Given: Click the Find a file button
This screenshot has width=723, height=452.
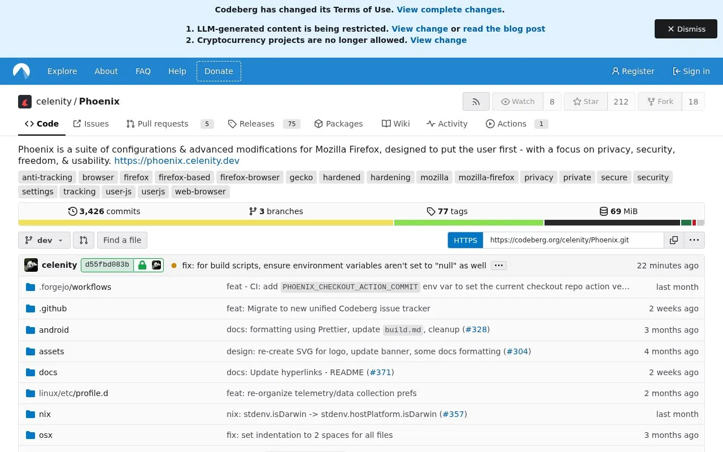Looking at the screenshot, I should click(x=122, y=240).
